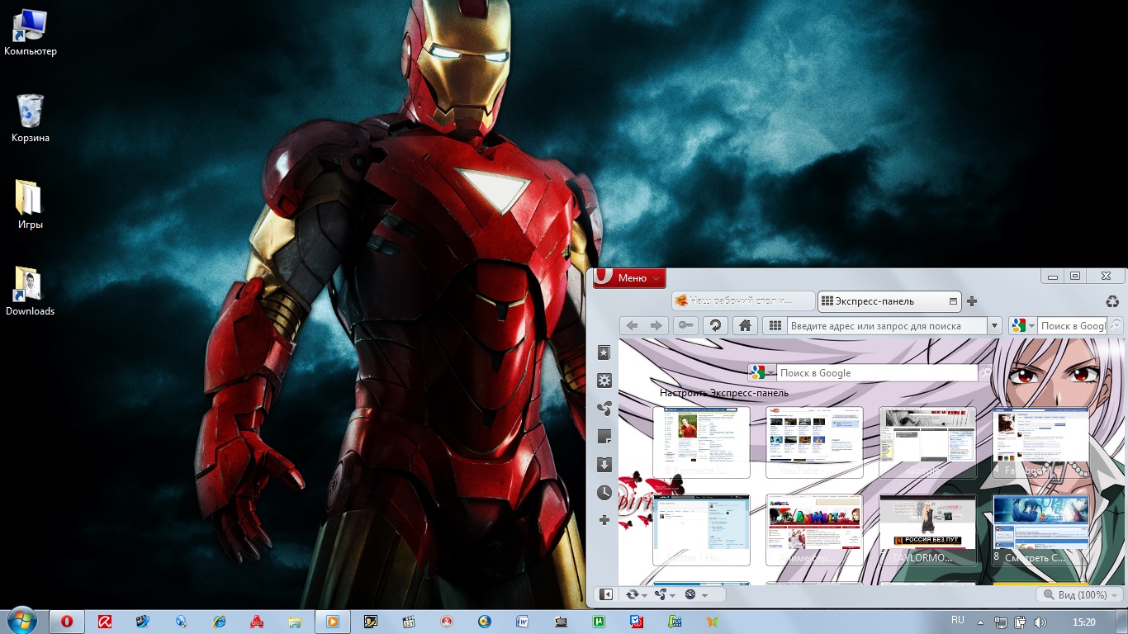Add a panel with sidebar plus
Viewport: 1128px width, 634px height.
click(604, 520)
